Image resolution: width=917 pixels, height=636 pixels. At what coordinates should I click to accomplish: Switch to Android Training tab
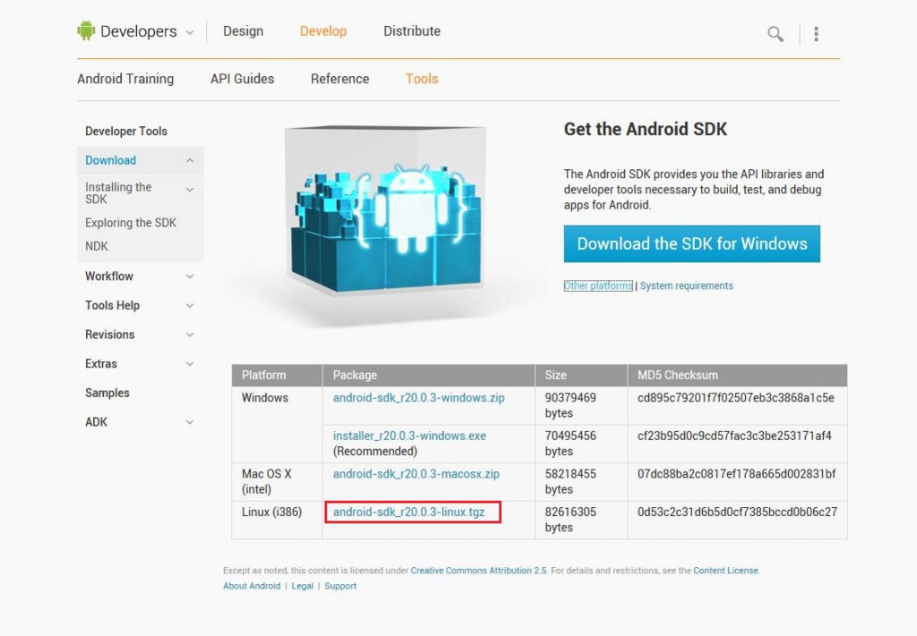125,79
